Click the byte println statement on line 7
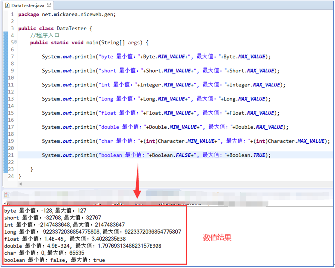335x268 pixels. tap(156, 57)
